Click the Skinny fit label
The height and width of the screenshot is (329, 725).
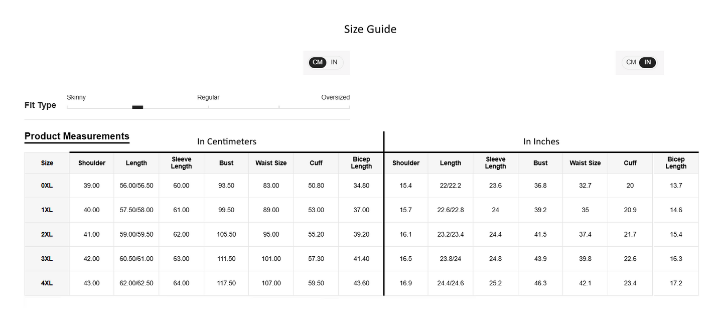point(76,97)
